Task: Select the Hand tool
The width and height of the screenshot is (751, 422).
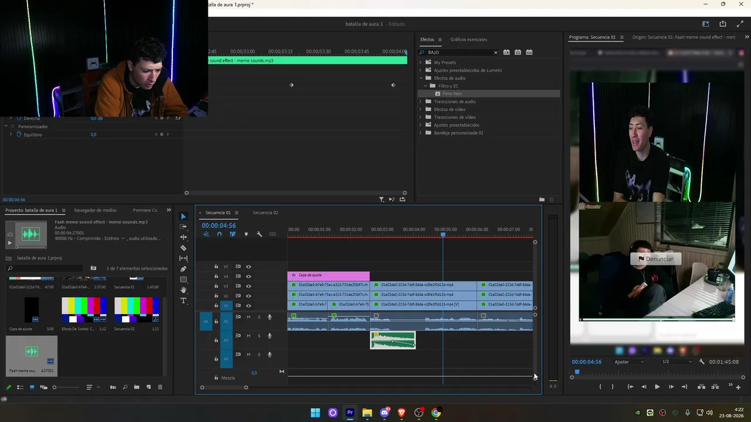Action: tap(183, 290)
